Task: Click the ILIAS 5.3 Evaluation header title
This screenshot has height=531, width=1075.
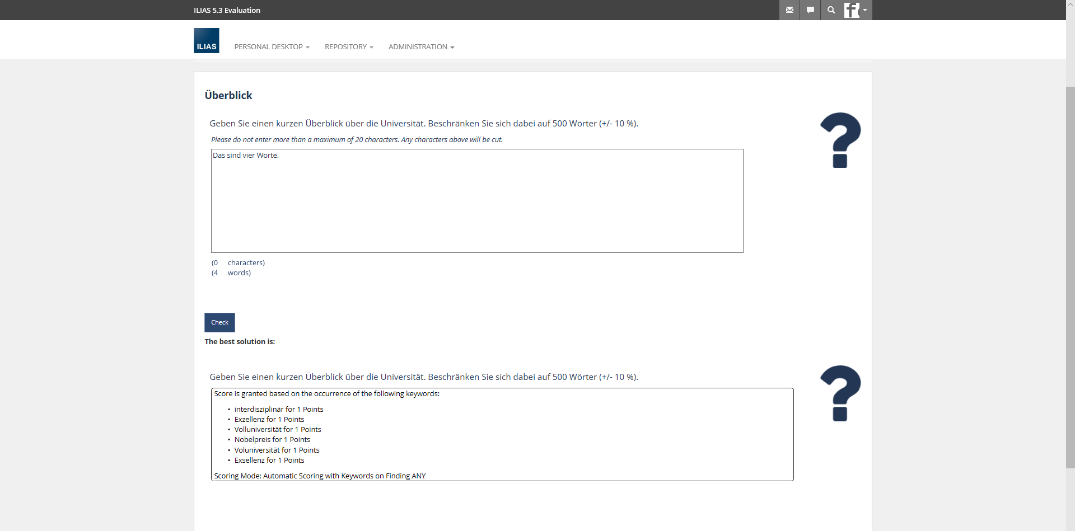Action: coord(227,10)
